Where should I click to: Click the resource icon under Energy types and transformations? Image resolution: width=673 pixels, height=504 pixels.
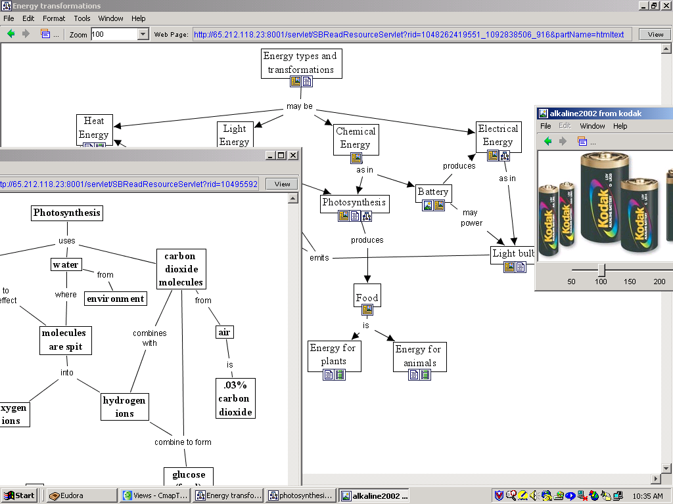(x=296, y=81)
